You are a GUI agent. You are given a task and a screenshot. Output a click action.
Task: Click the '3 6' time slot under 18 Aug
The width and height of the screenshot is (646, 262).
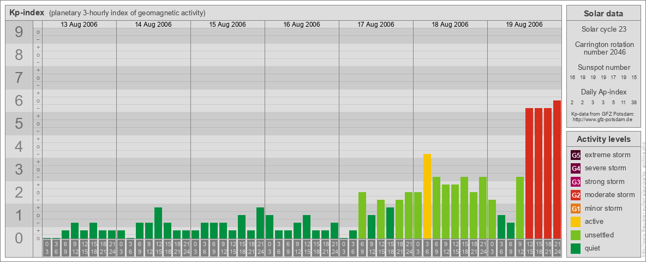pos(427,248)
